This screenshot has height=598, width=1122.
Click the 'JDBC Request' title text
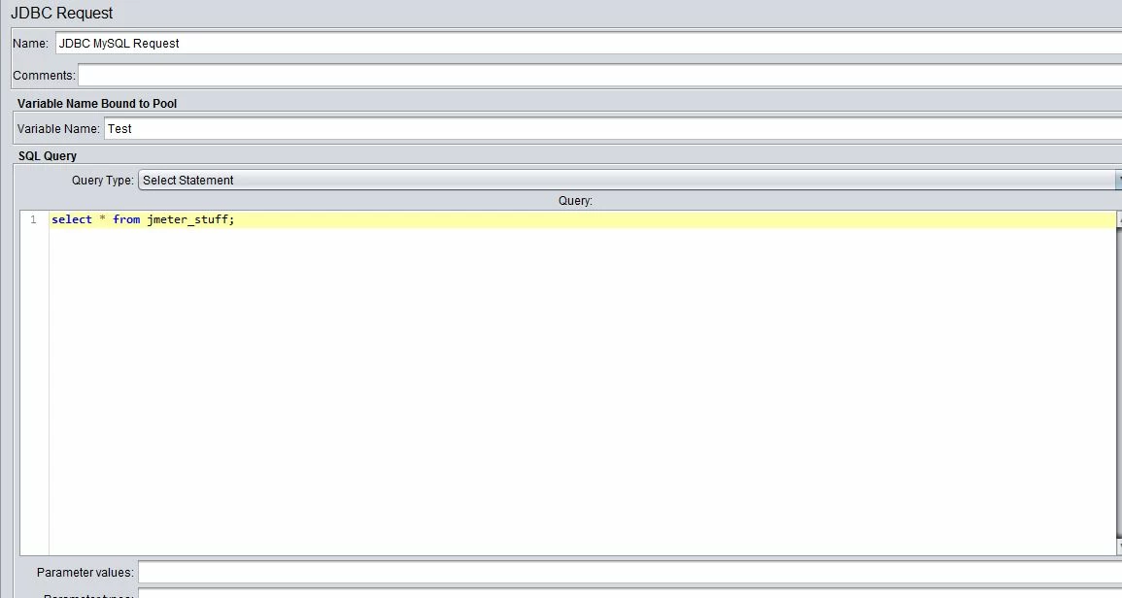coord(61,13)
